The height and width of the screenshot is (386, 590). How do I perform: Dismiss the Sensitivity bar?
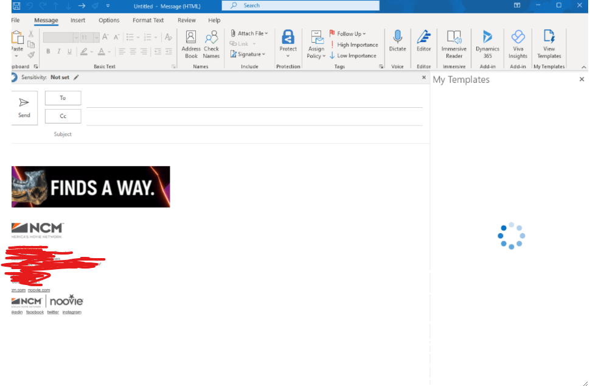coord(424,77)
